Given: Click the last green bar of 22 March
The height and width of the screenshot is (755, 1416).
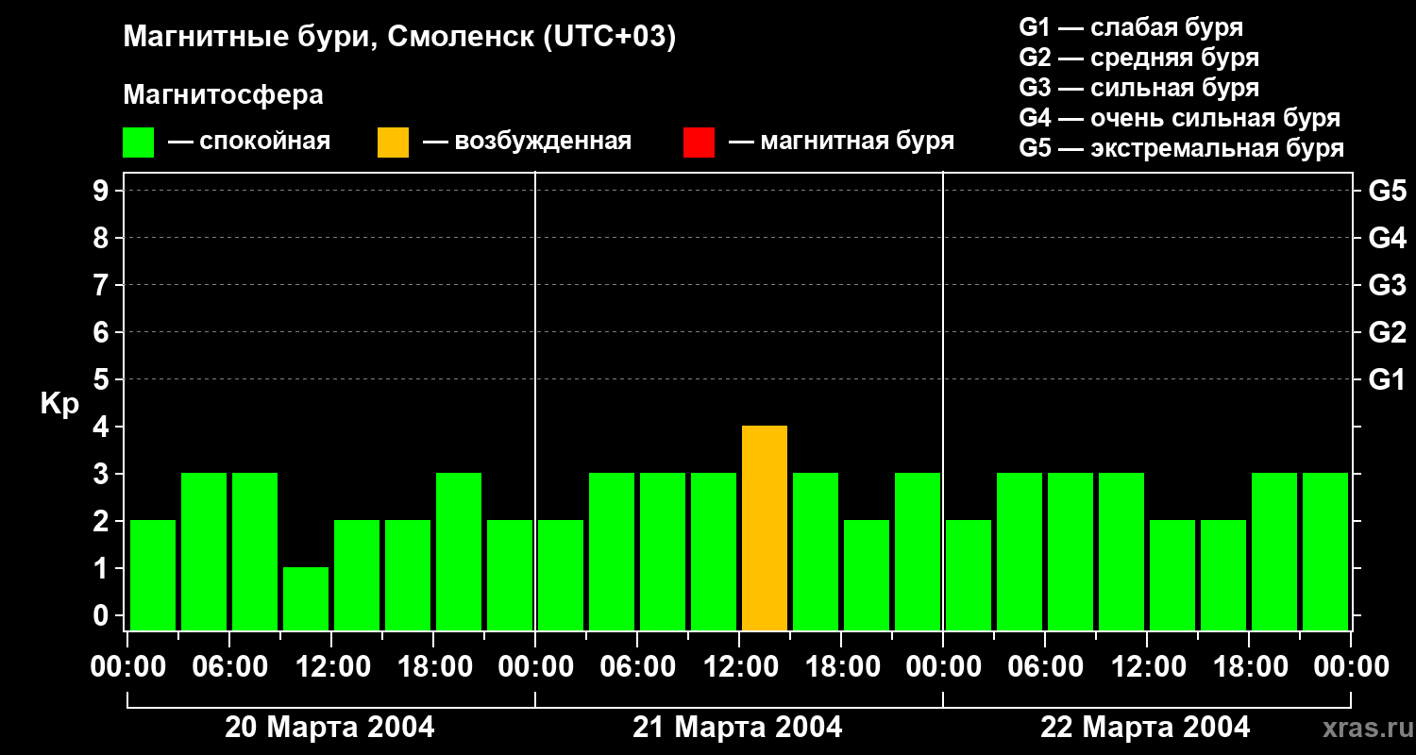Looking at the screenshot, I should click(x=1325, y=551).
